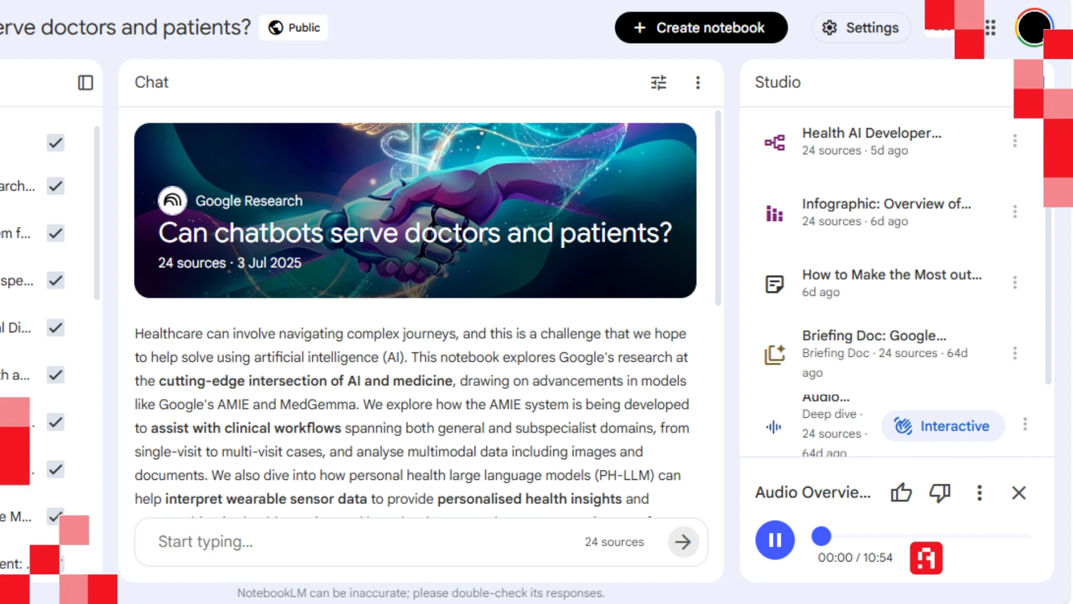Image resolution: width=1073 pixels, height=604 pixels.
Task: Start Interactive mode for audio
Action: tap(942, 426)
